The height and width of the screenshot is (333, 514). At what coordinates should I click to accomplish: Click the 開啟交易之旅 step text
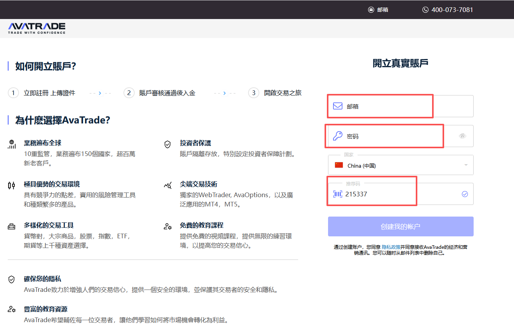coord(283,93)
